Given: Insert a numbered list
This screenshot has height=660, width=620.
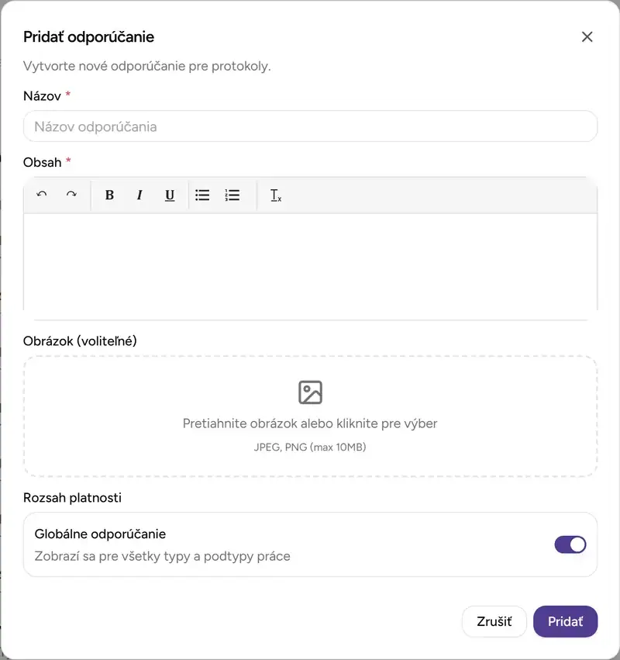Looking at the screenshot, I should pos(232,195).
